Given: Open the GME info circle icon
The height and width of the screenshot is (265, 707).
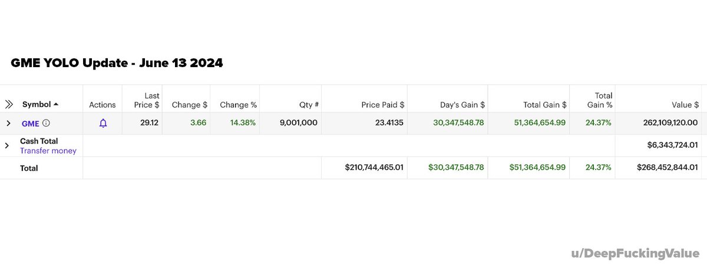Looking at the screenshot, I should 46,124.
